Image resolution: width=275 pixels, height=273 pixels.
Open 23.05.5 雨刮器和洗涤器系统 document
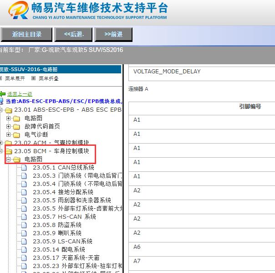[72, 201]
